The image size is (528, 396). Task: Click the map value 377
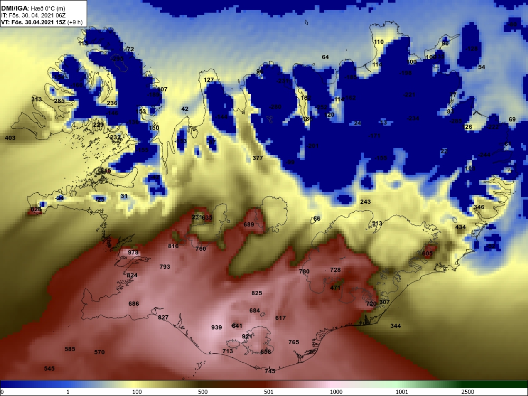(x=258, y=158)
